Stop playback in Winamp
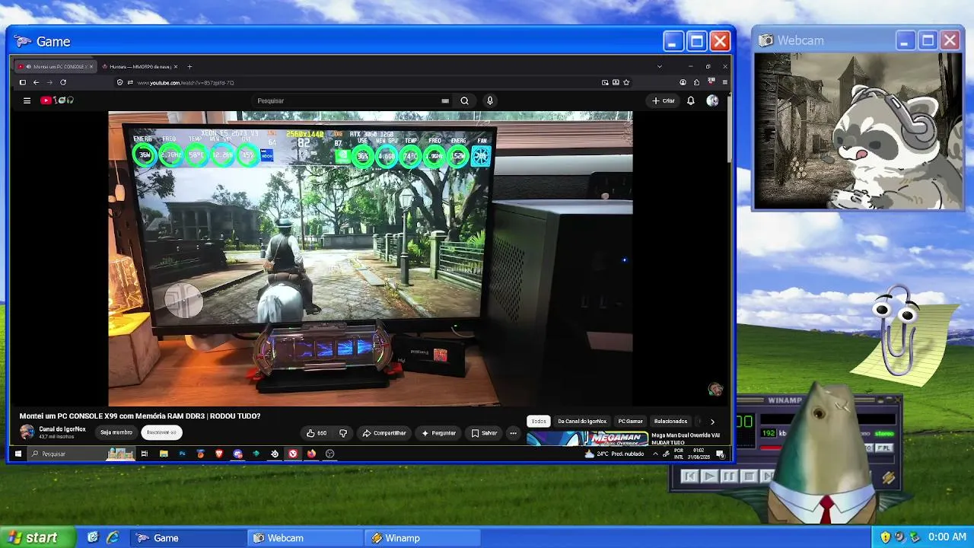 coord(748,476)
